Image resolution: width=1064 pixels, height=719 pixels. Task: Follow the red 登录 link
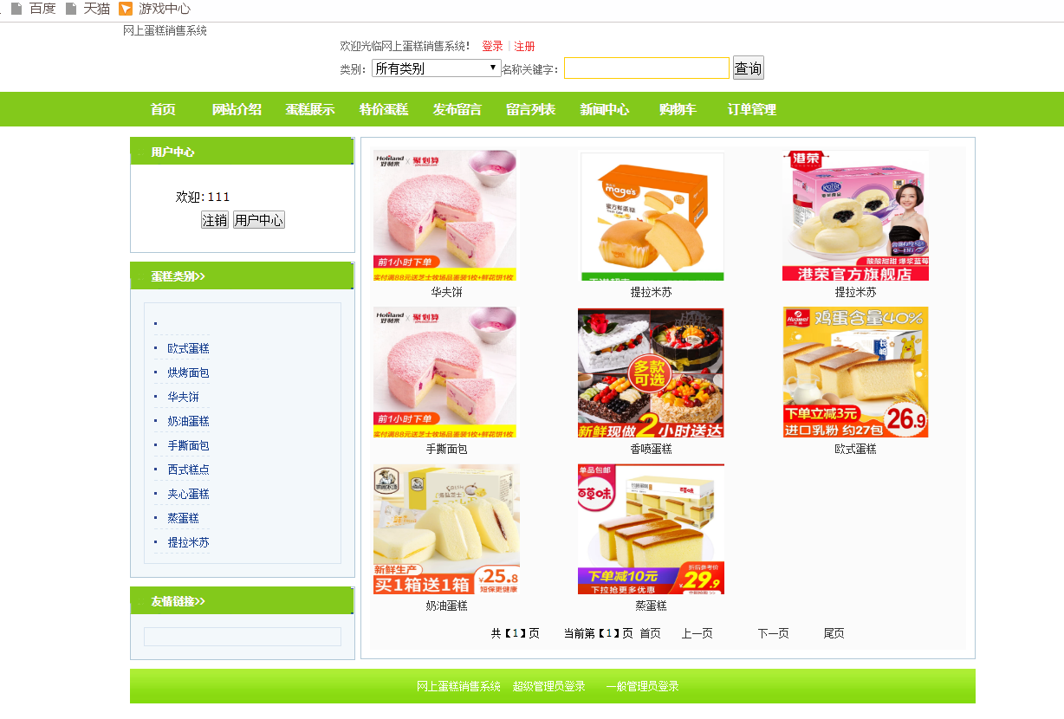(x=492, y=47)
